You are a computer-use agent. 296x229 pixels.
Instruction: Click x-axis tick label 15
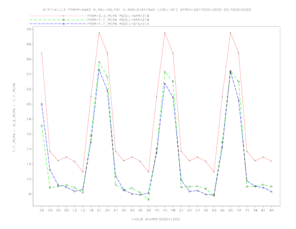[83, 210]
